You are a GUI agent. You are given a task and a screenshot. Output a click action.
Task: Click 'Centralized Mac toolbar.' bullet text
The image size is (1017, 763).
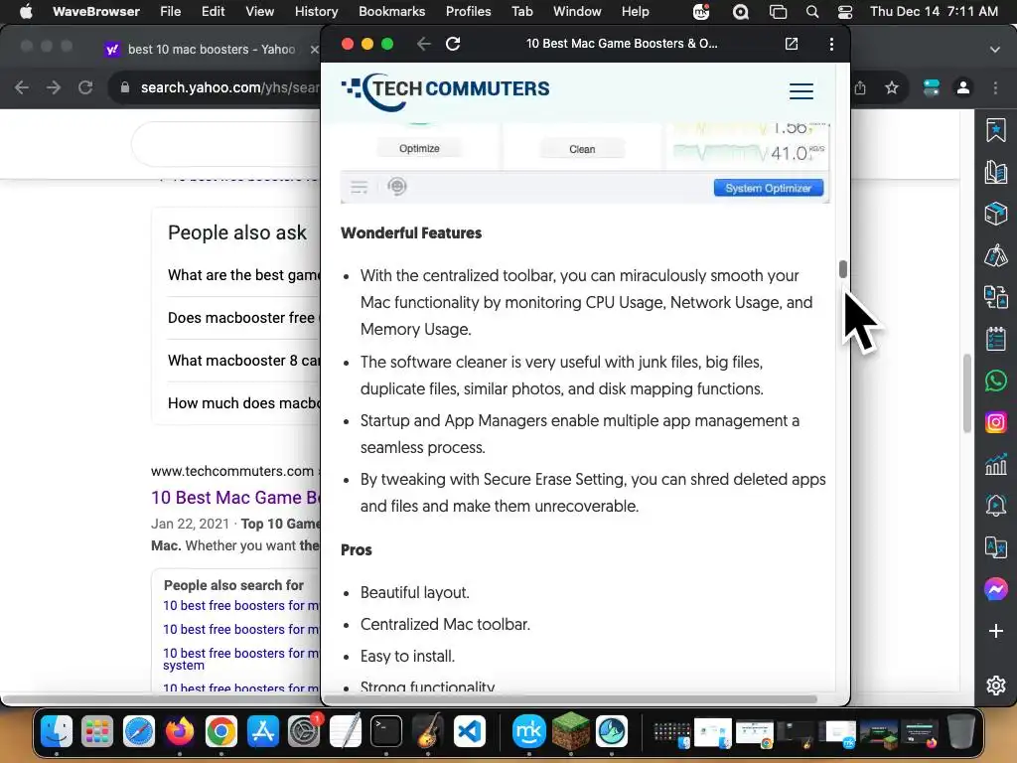pyautogui.click(x=445, y=624)
